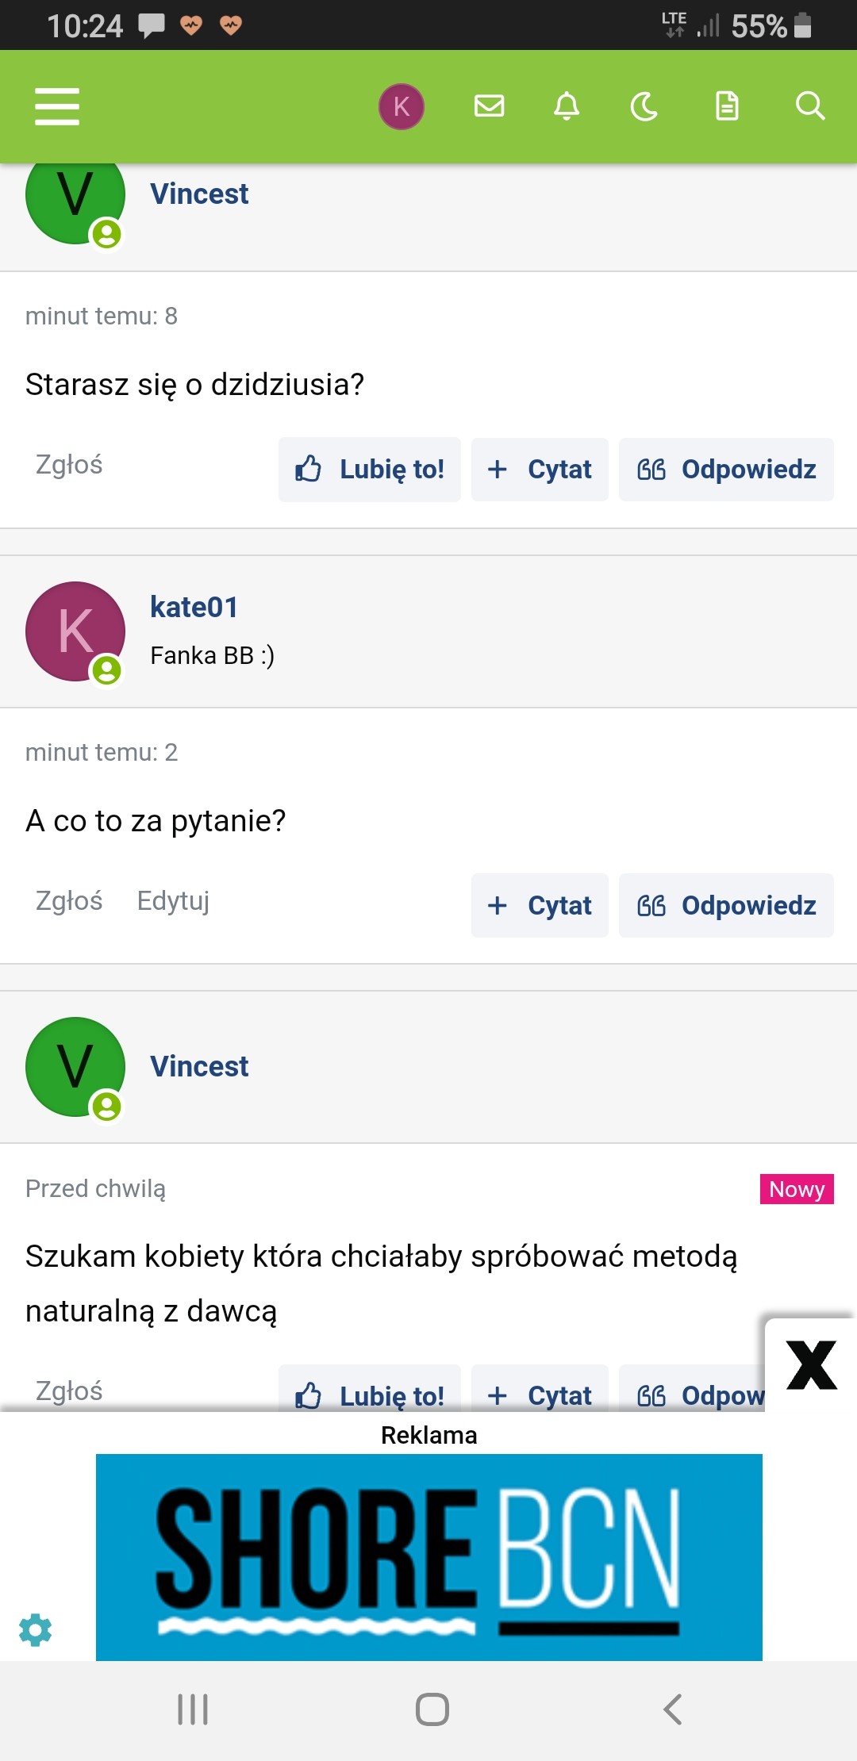Open ad settings gear icon

tap(35, 1629)
